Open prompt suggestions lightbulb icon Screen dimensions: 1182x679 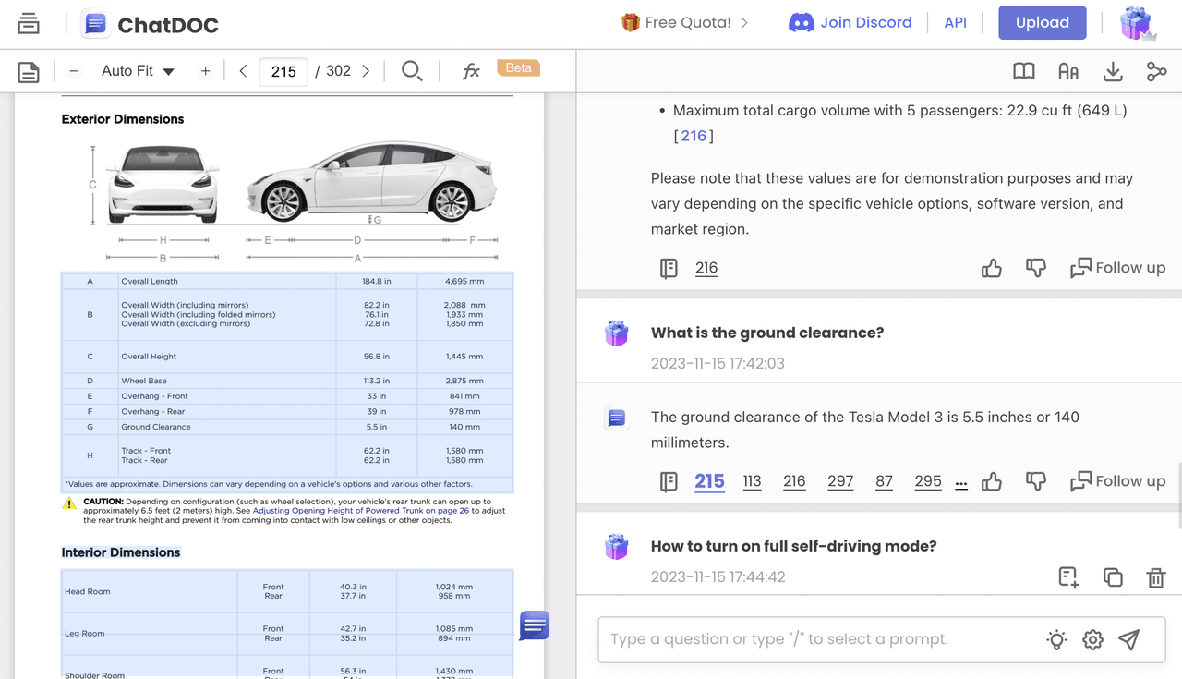point(1056,639)
